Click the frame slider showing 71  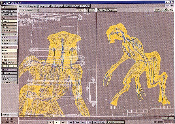coord(167,117)
